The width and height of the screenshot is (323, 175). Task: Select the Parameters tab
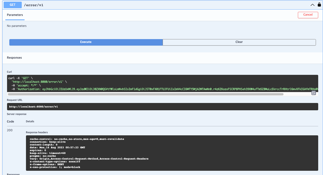[x=15, y=15]
